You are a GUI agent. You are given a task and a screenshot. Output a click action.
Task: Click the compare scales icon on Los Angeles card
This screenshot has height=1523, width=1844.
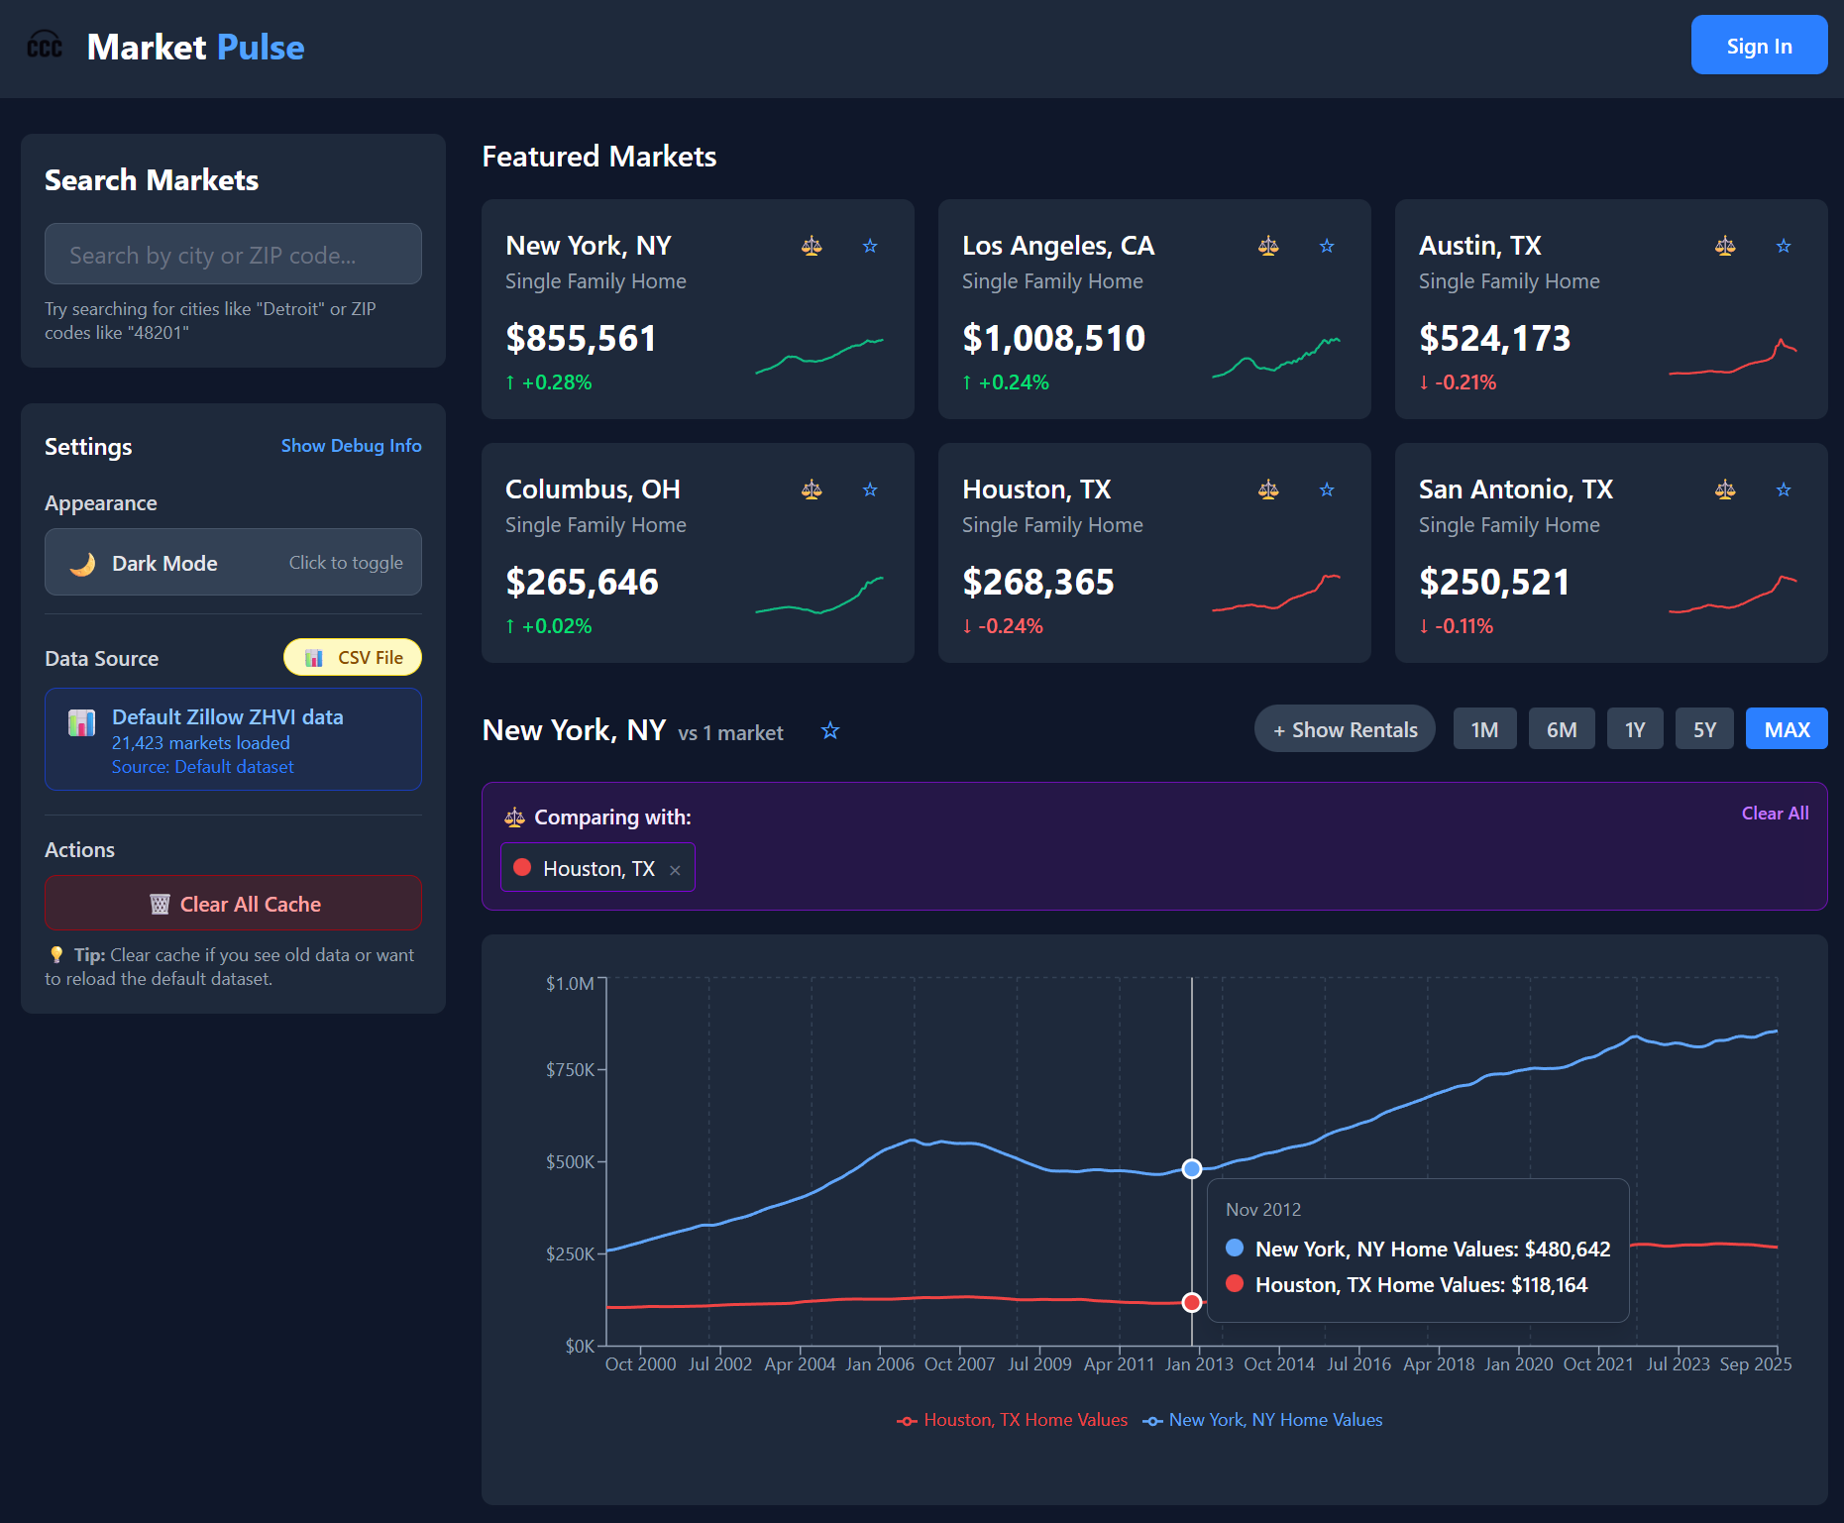pos(1267,246)
